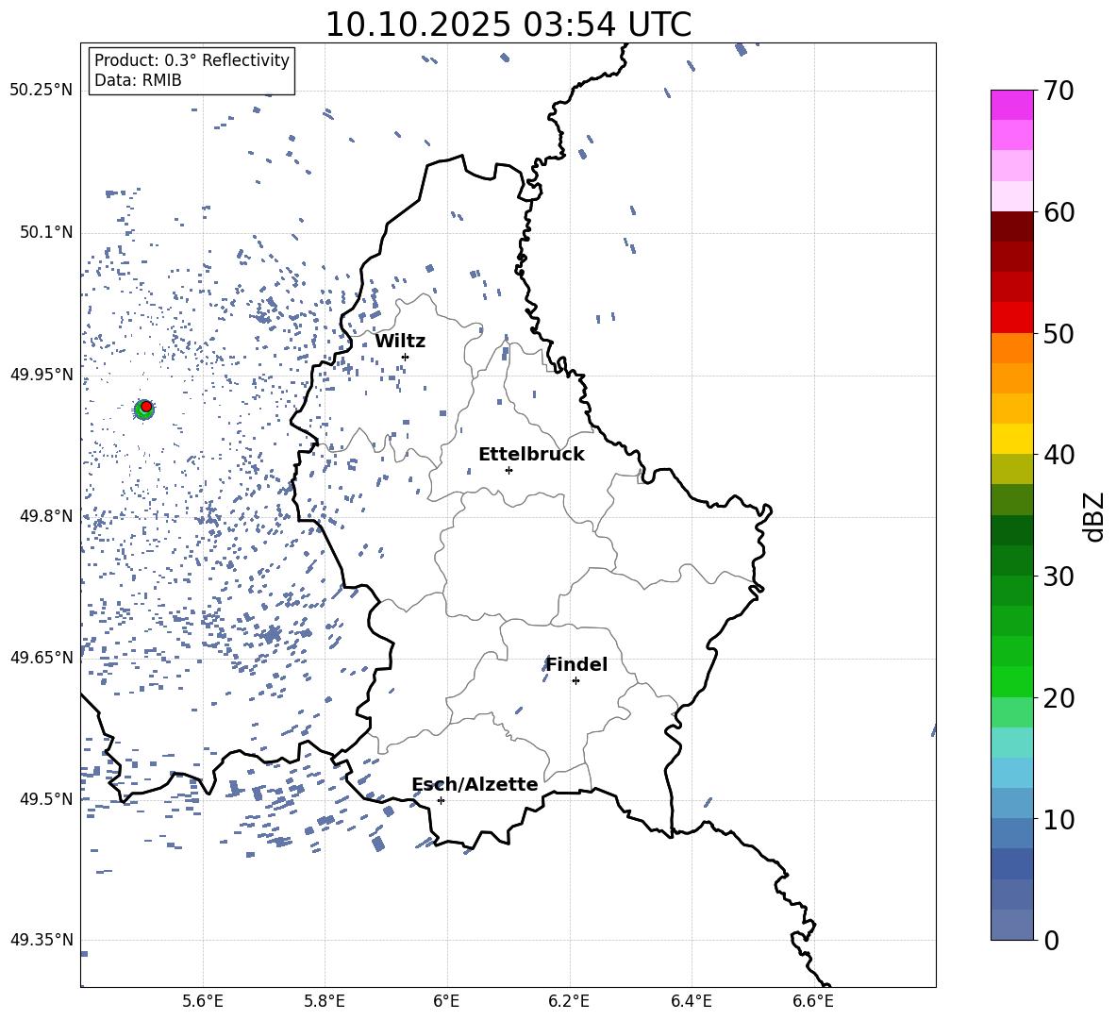The height and width of the screenshot is (1020, 1117).
Task: Click the Findel location cross marker
Action: click(x=575, y=681)
